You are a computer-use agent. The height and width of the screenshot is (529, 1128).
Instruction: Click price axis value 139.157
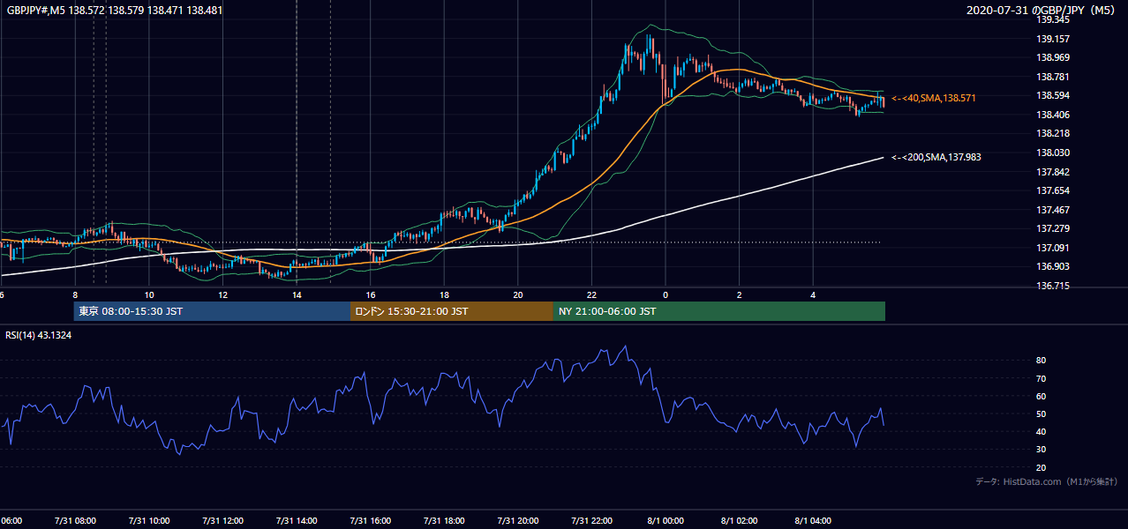(x=1052, y=39)
